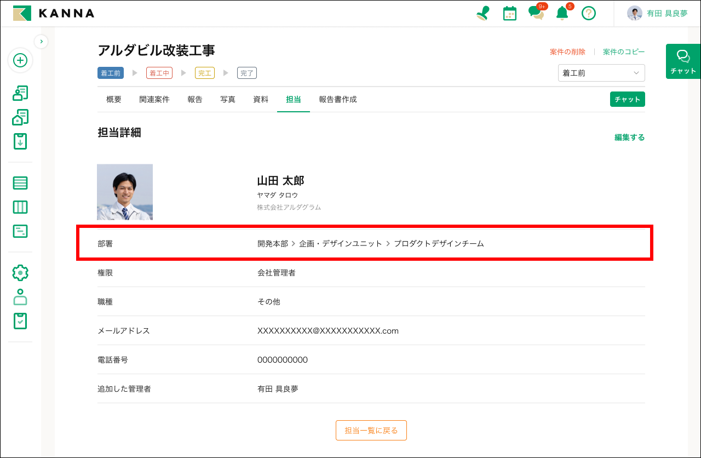The width and height of the screenshot is (701, 458).
Task: Open the member person icon in sidebar
Action: pyautogui.click(x=20, y=296)
